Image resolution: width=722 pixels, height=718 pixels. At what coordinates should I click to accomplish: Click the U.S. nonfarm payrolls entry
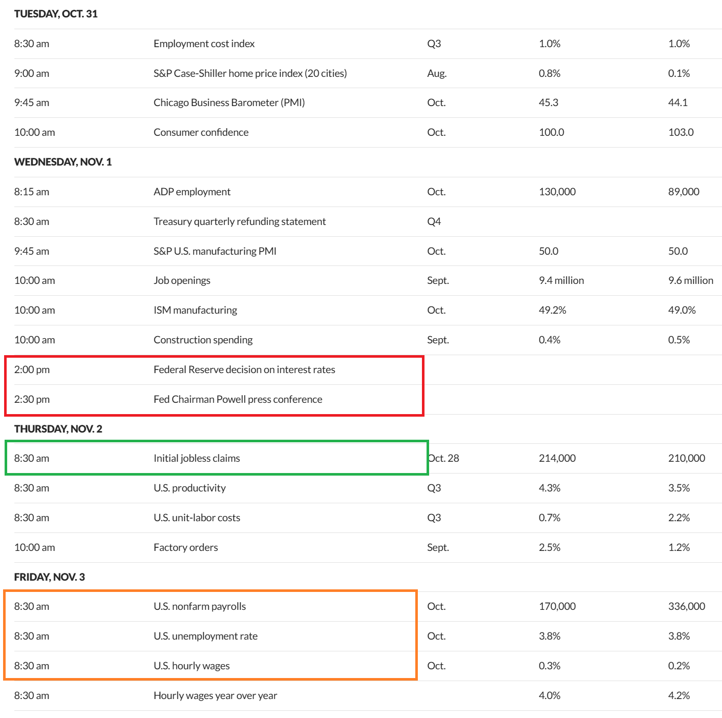[x=200, y=606]
